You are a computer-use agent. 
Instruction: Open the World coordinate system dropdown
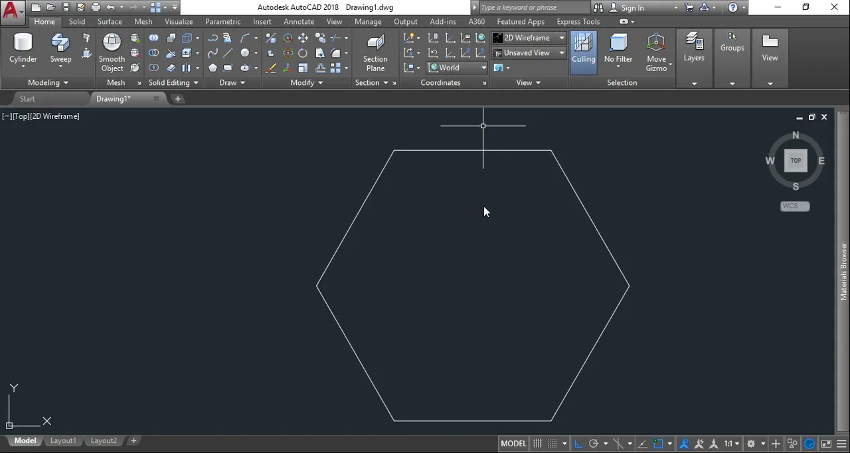(457, 68)
